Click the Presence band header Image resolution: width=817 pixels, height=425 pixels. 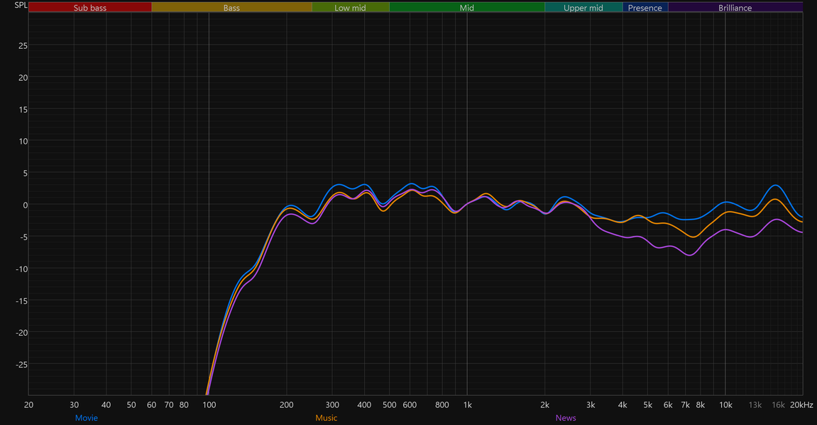click(645, 7)
